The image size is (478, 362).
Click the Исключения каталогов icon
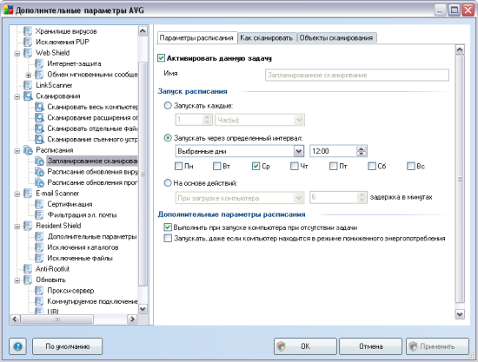[x=39, y=247]
